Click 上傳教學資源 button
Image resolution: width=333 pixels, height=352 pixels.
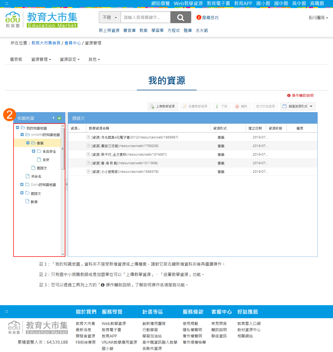[x=163, y=106]
